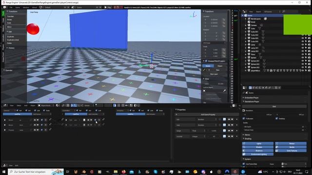
Task: Toggle the Fullscreen checkbox
Action: pos(244,119)
